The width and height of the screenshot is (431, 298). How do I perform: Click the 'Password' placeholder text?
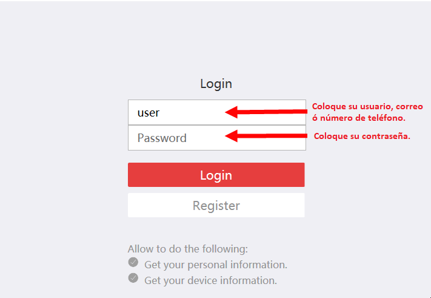coord(162,138)
